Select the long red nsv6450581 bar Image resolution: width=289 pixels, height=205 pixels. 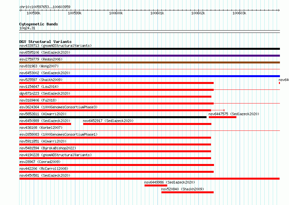(x=149, y=179)
